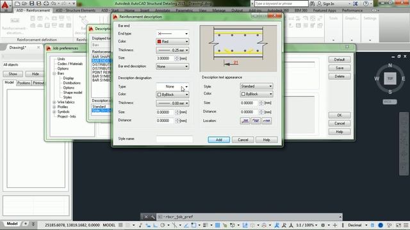410x230 pixels.
Task: Open the text appearance Color ByBlock swatch dropdown
Action: 256,94
